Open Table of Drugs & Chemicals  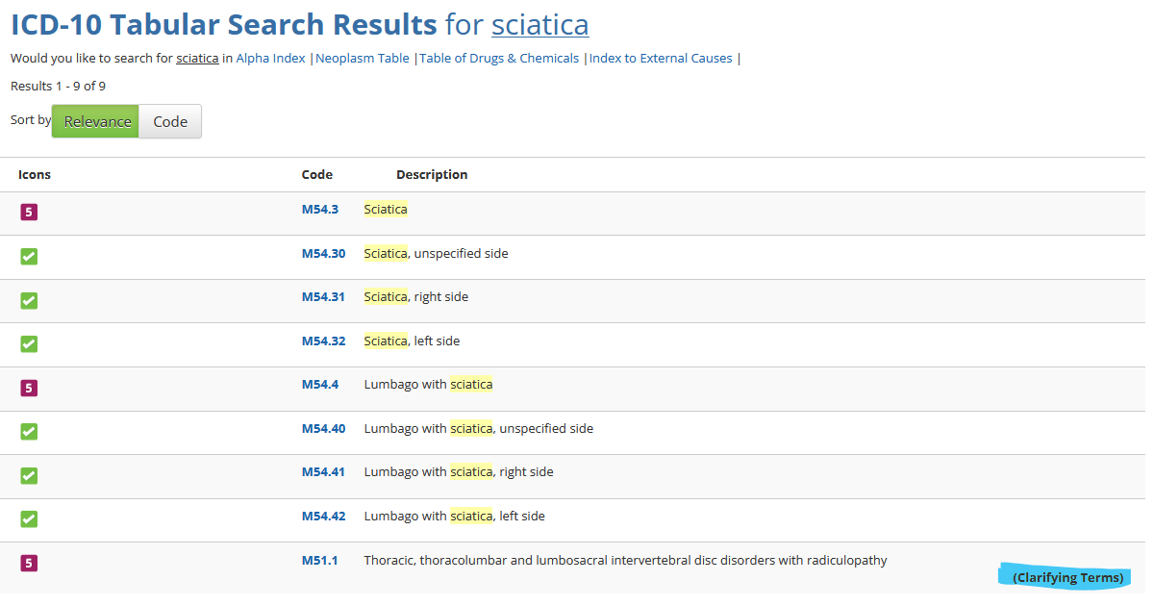499,59
